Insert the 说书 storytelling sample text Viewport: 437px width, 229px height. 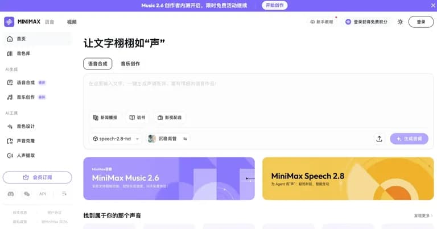137,118
